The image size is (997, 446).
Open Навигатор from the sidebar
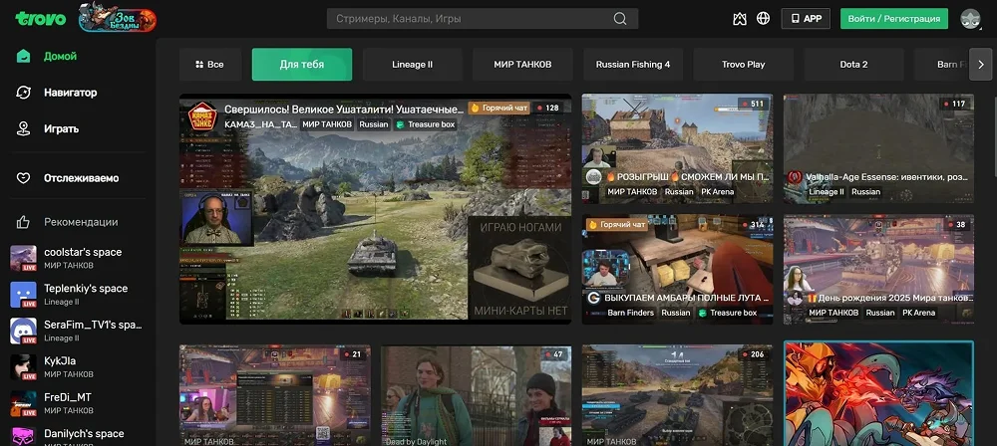(70, 93)
